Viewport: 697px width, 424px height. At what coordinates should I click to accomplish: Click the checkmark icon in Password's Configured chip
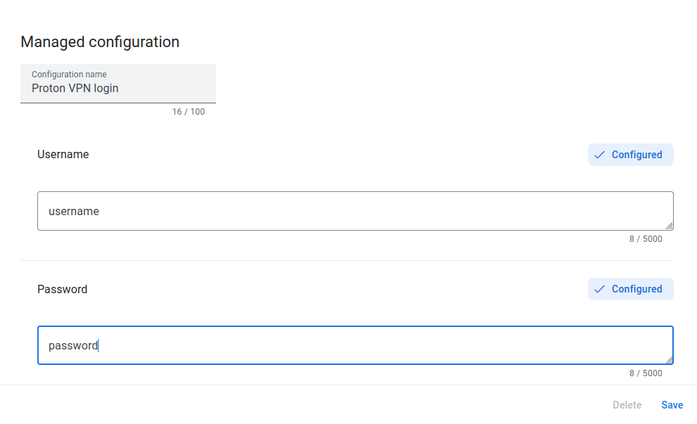click(x=599, y=289)
